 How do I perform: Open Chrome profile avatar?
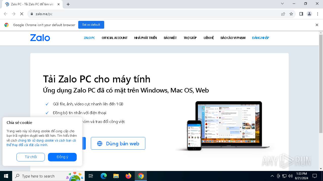(309, 14)
